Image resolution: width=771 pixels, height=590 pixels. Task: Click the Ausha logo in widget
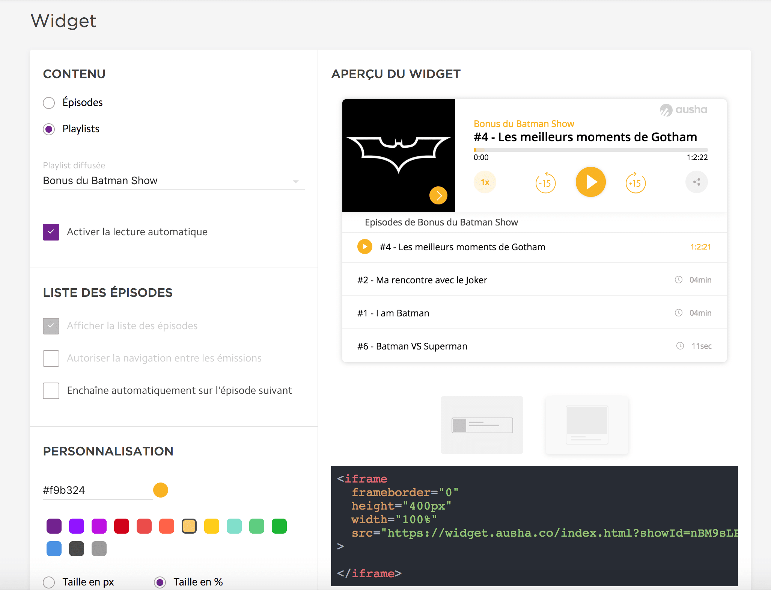[684, 110]
